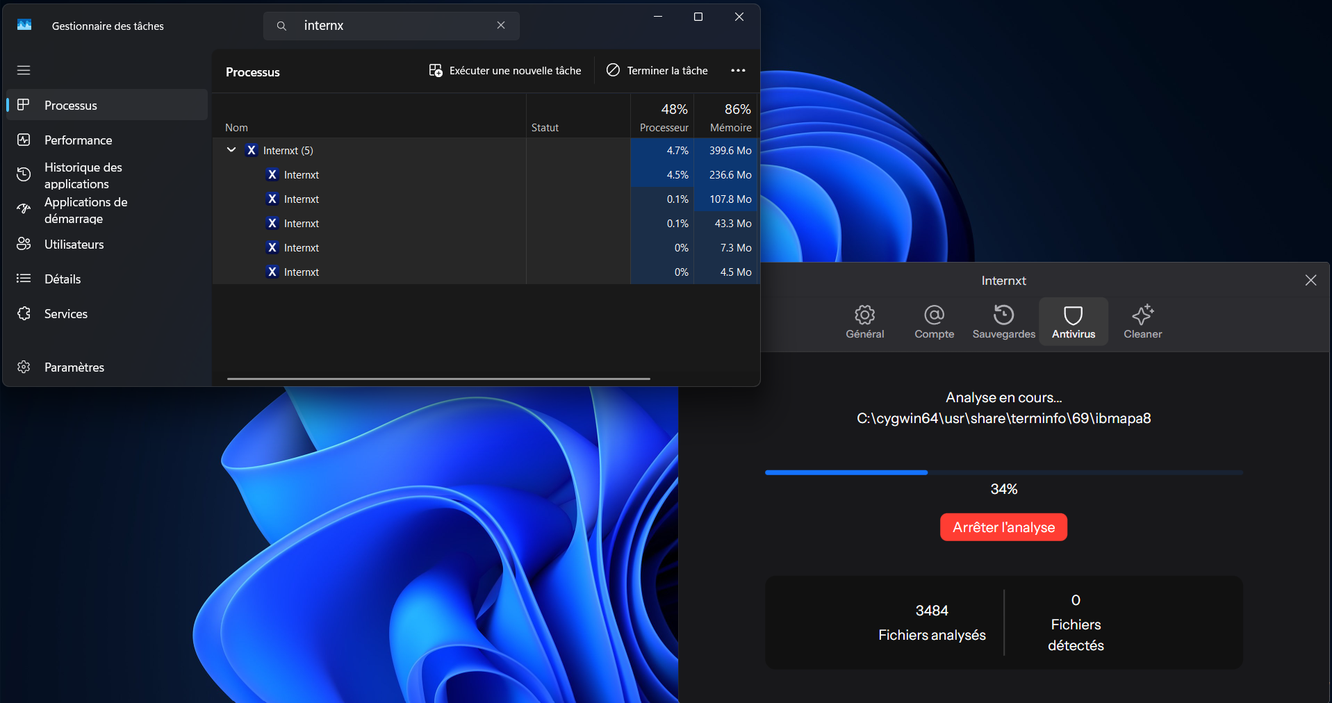Select Internxt process using 4.5 Mo

(485, 272)
